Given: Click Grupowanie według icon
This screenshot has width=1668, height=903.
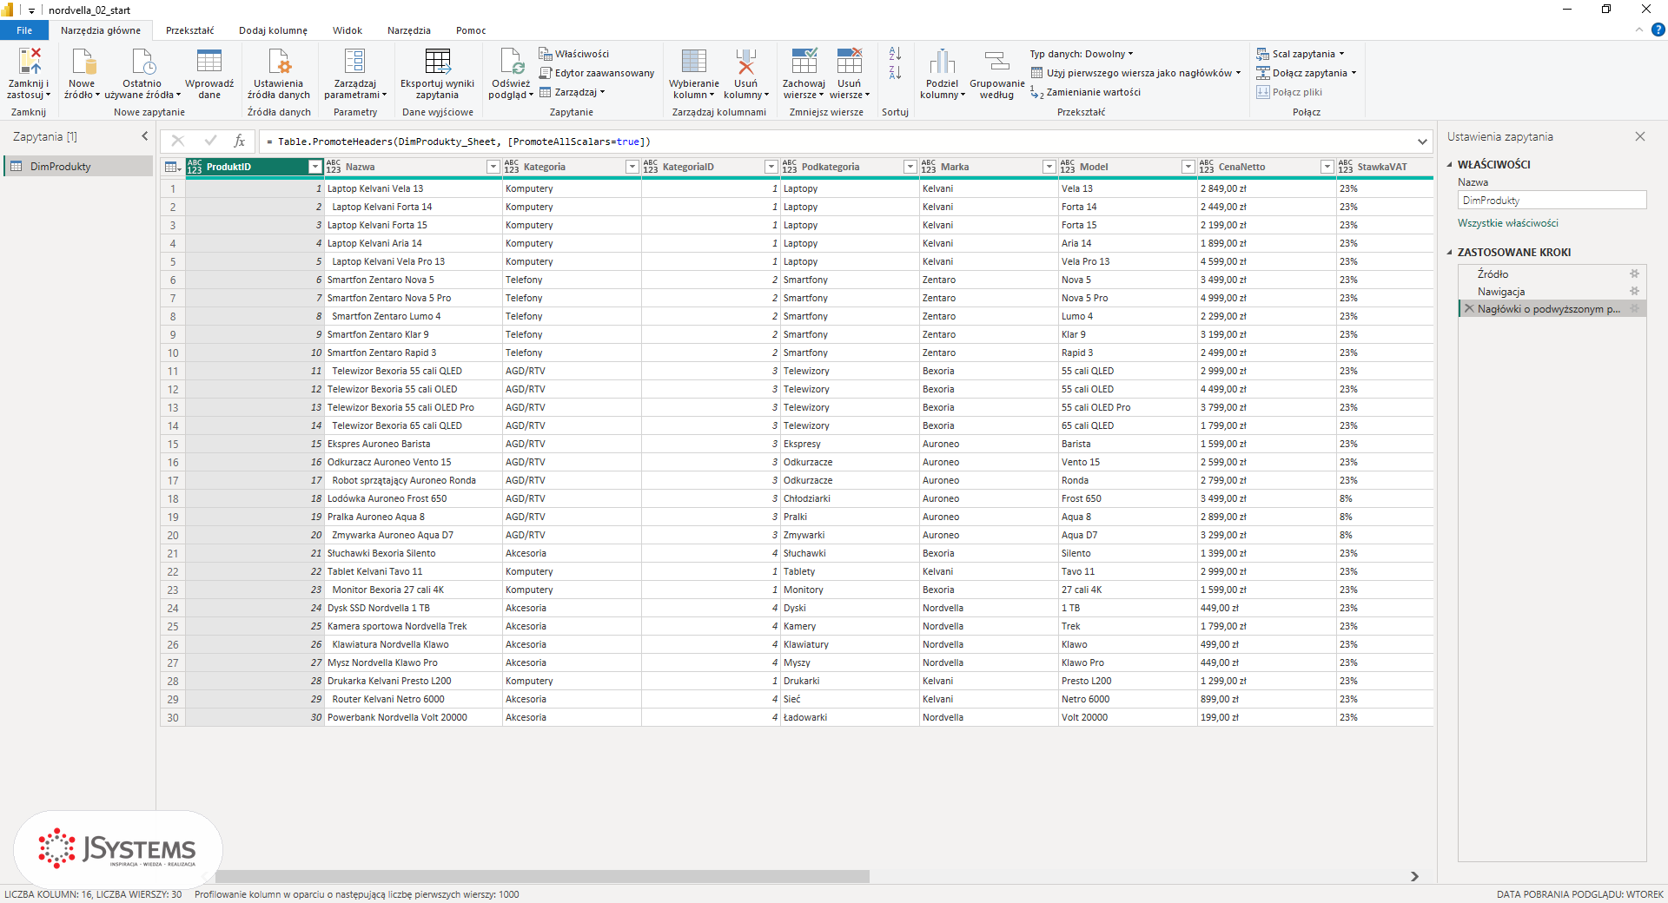Looking at the screenshot, I should (996, 62).
